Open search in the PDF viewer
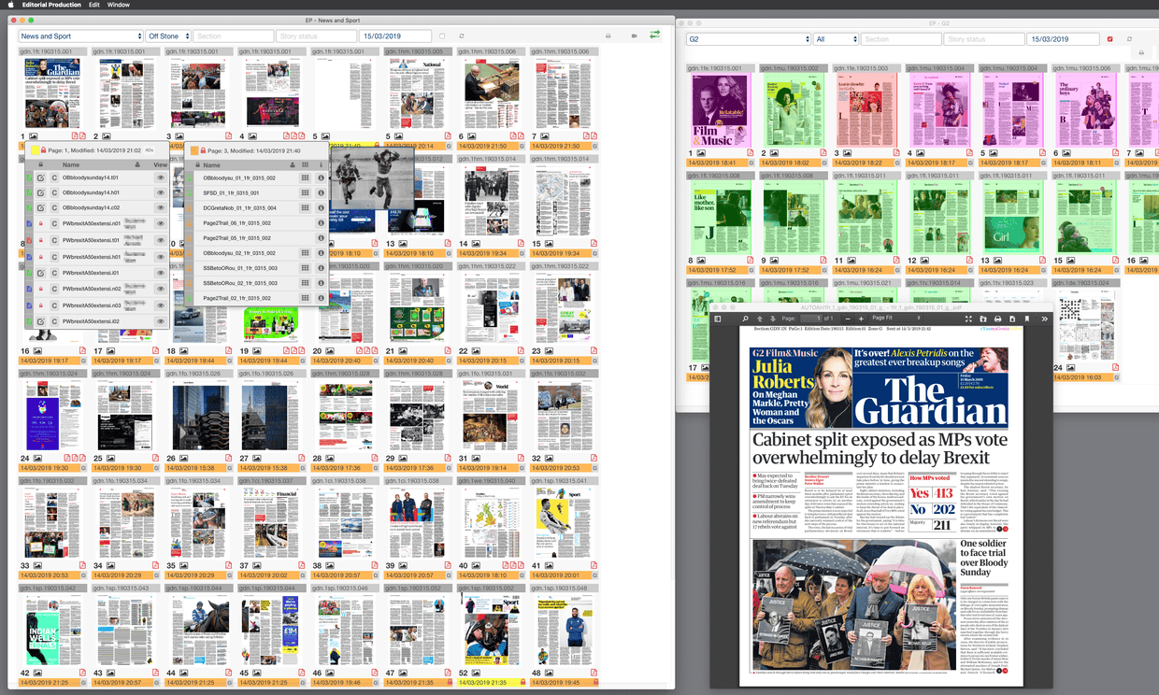 coord(745,319)
